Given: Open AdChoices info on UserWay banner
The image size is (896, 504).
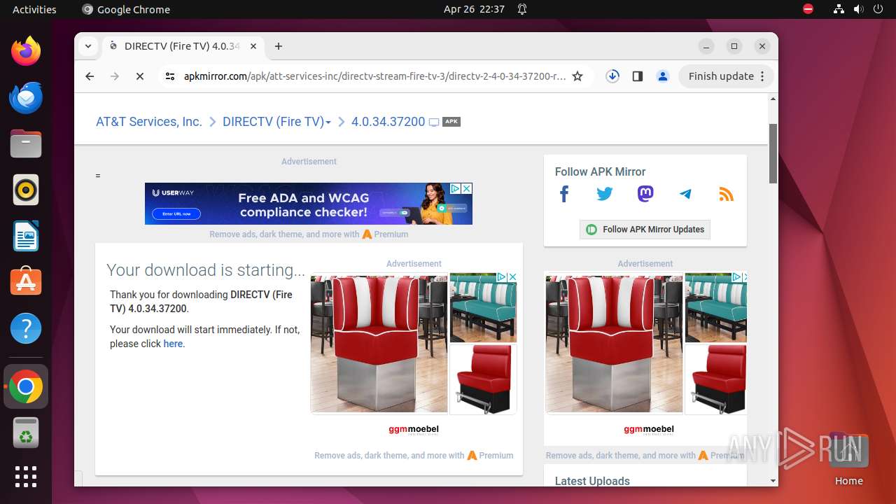Looking at the screenshot, I should (455, 188).
